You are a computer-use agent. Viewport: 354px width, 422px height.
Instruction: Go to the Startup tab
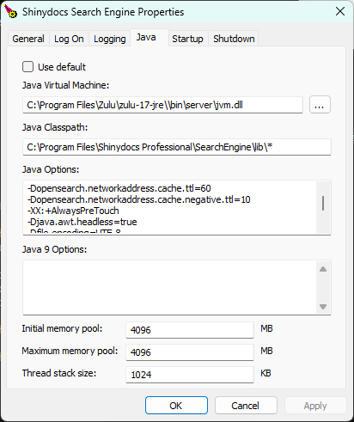point(187,39)
